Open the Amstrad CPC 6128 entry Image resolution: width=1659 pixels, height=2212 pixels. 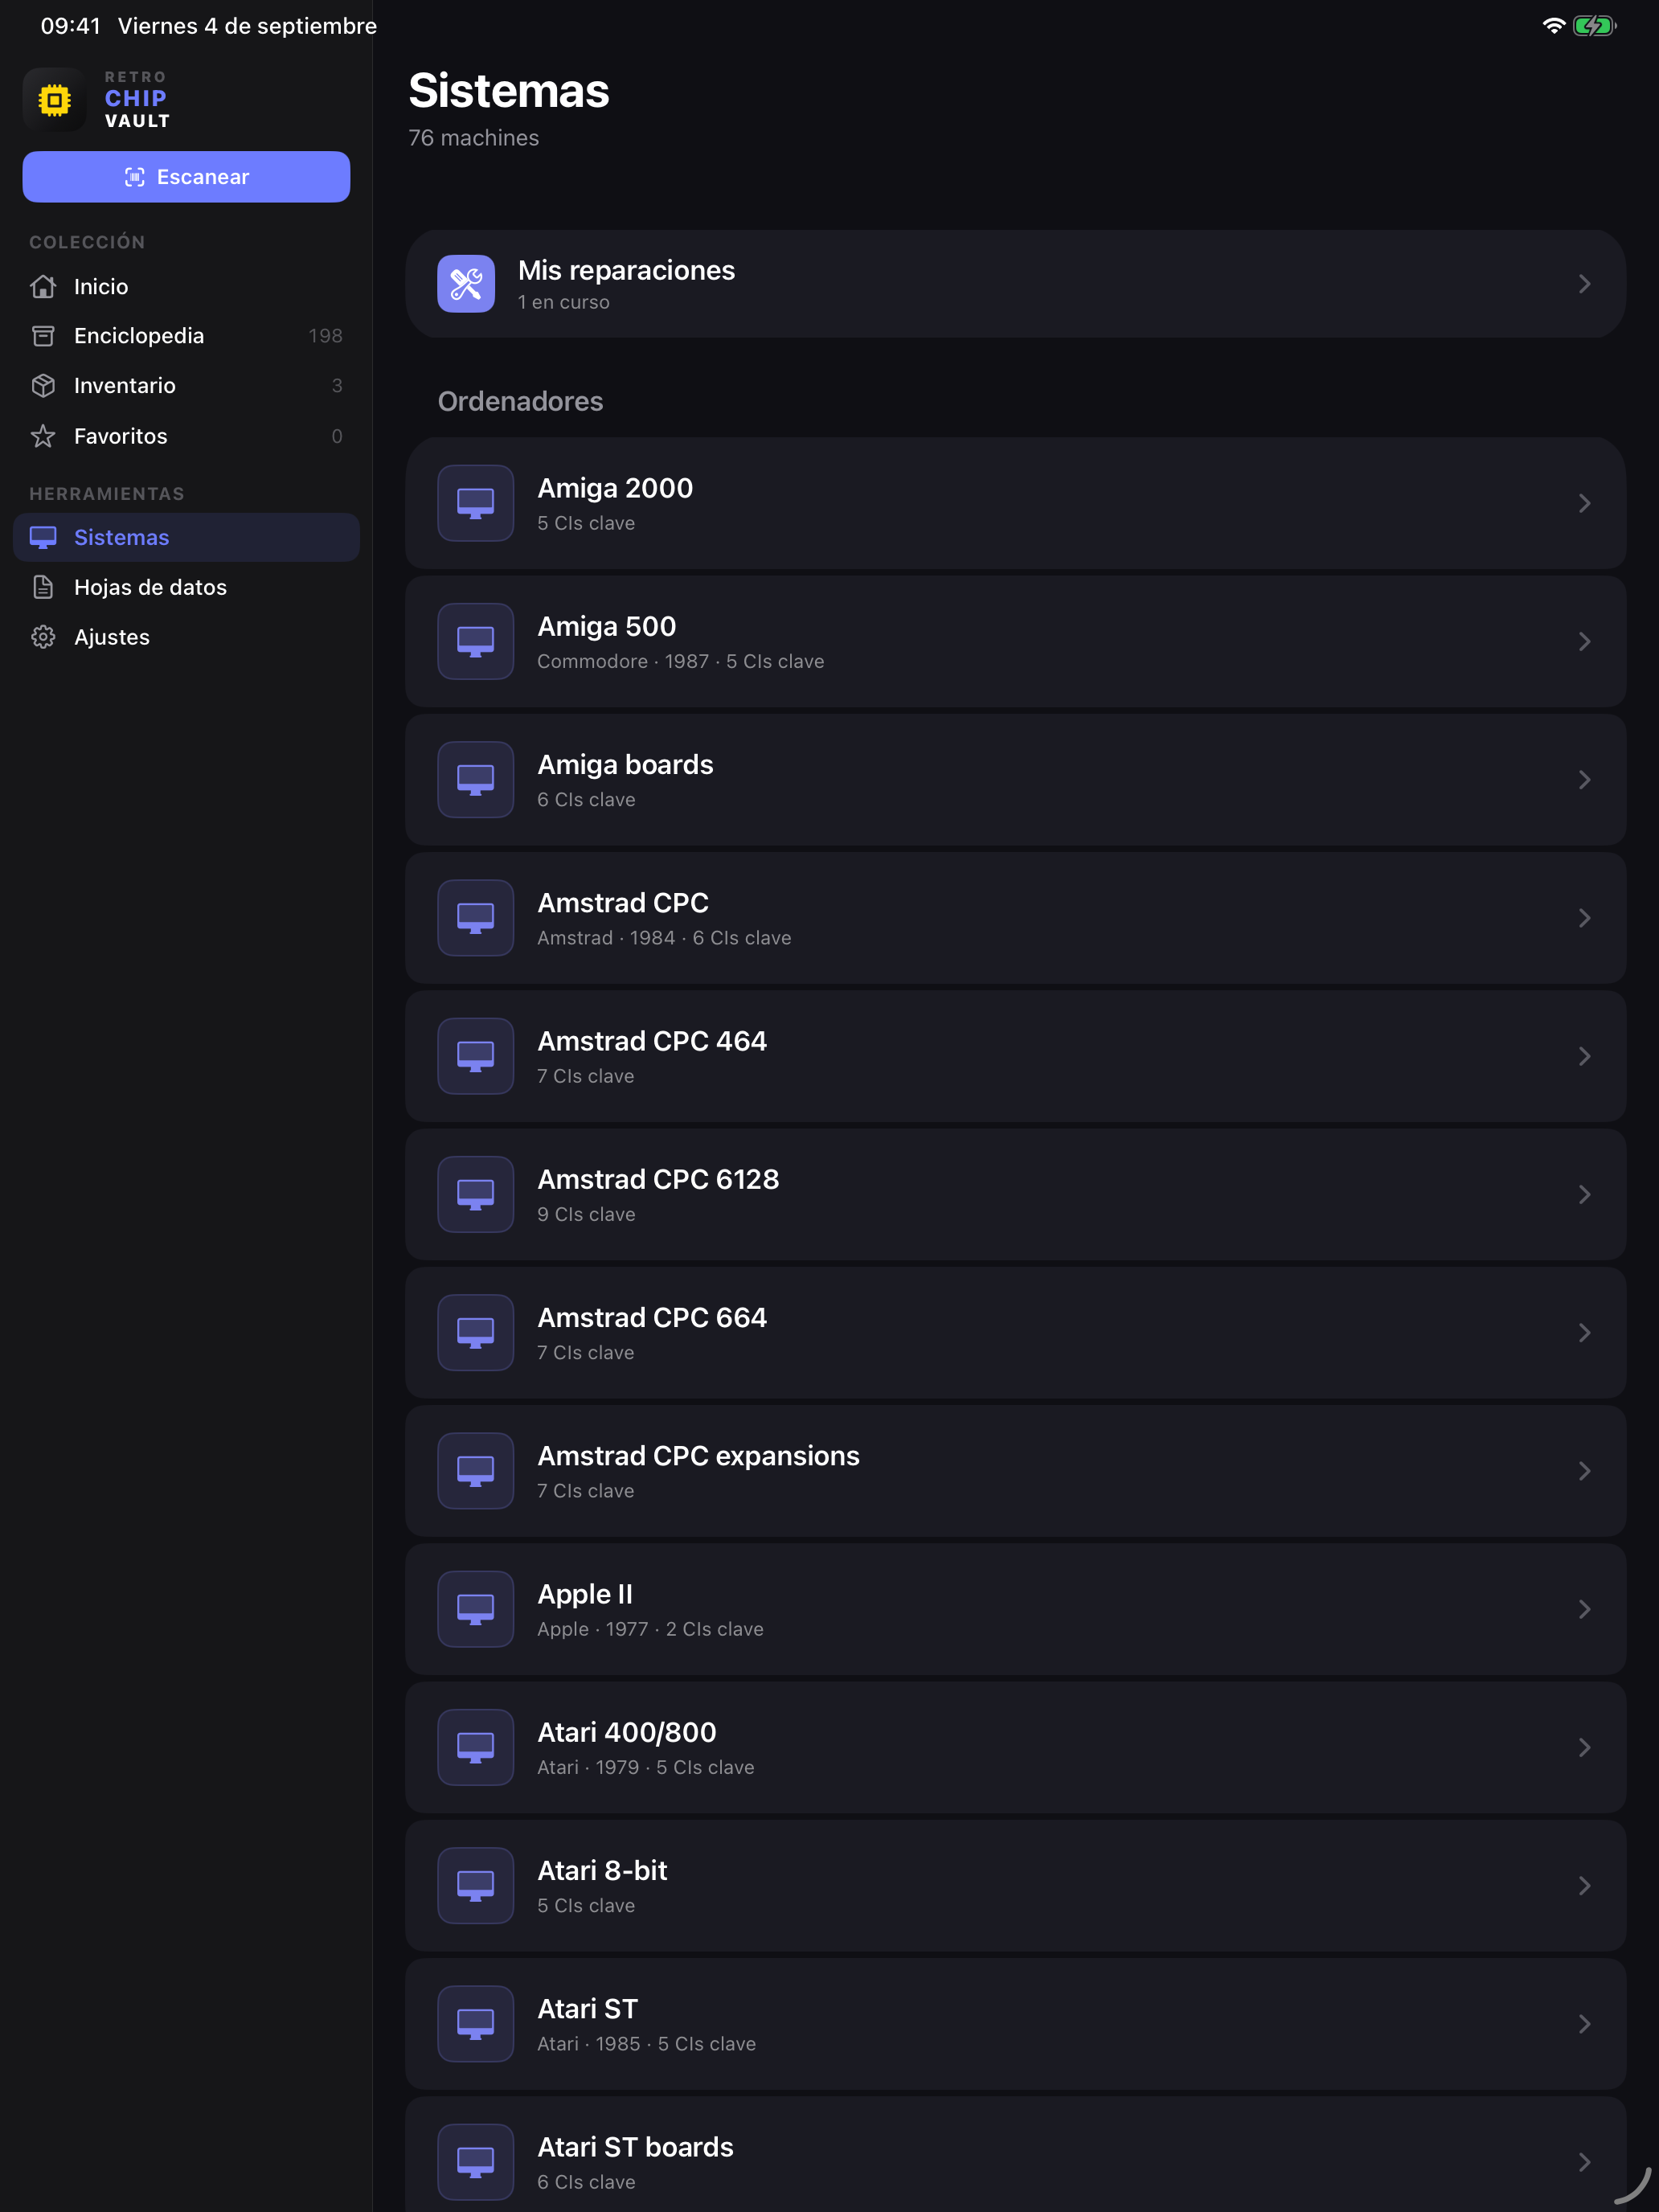(x=1015, y=1194)
